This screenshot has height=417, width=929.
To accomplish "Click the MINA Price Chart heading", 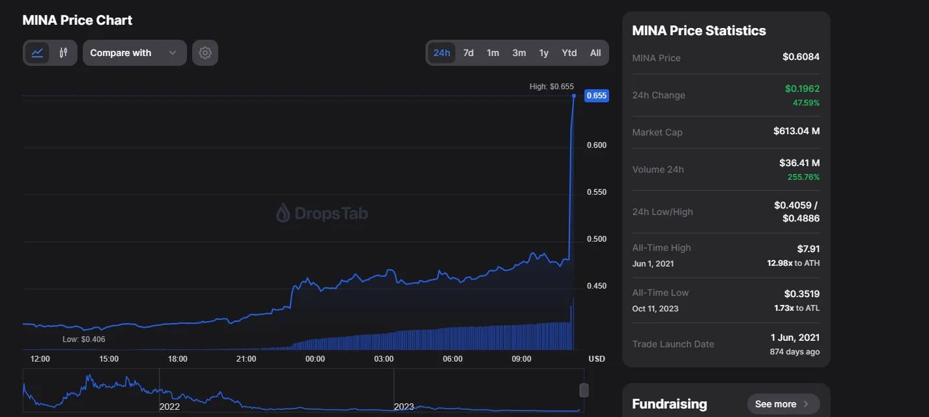I will point(78,20).
